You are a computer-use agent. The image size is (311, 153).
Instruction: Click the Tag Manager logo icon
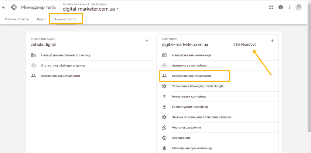[14, 8]
